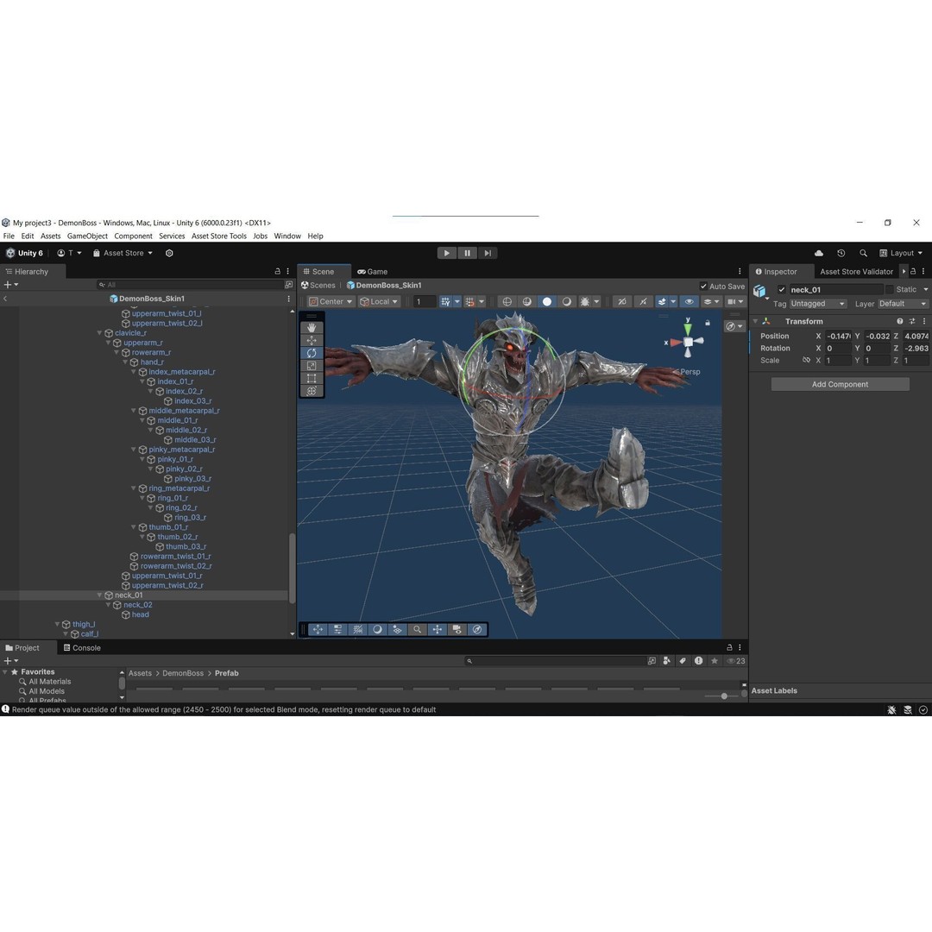Open the Layer Default dropdown
This screenshot has height=932, width=932.
903,304
